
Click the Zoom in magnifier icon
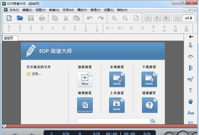114,18
